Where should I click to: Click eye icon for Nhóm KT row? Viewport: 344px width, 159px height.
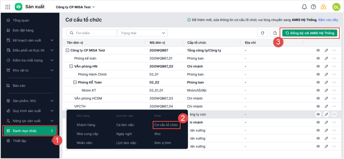(318, 90)
